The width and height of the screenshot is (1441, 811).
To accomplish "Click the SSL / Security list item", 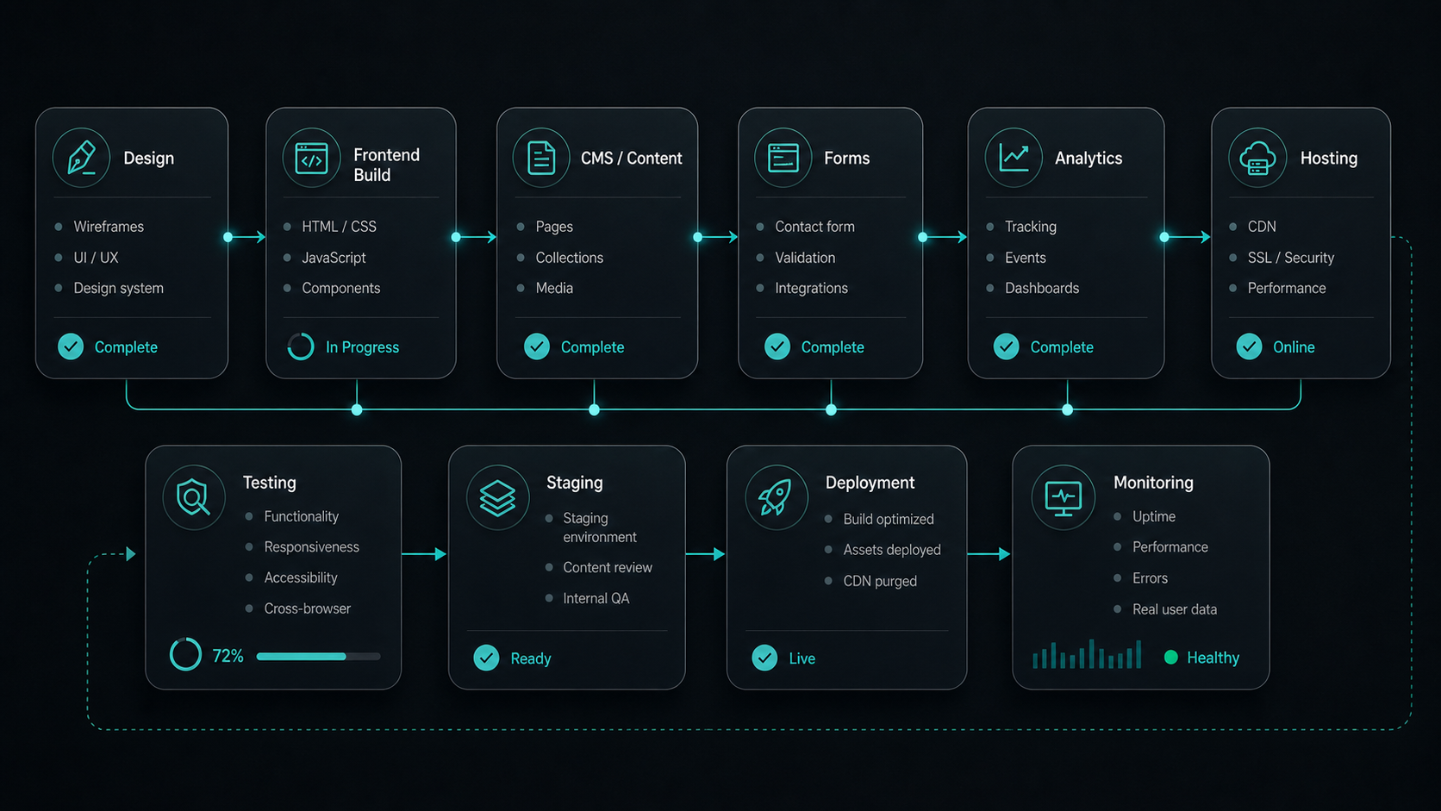I will coord(1290,258).
